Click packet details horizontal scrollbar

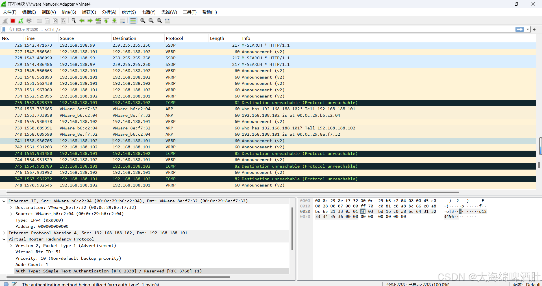pos(119,277)
